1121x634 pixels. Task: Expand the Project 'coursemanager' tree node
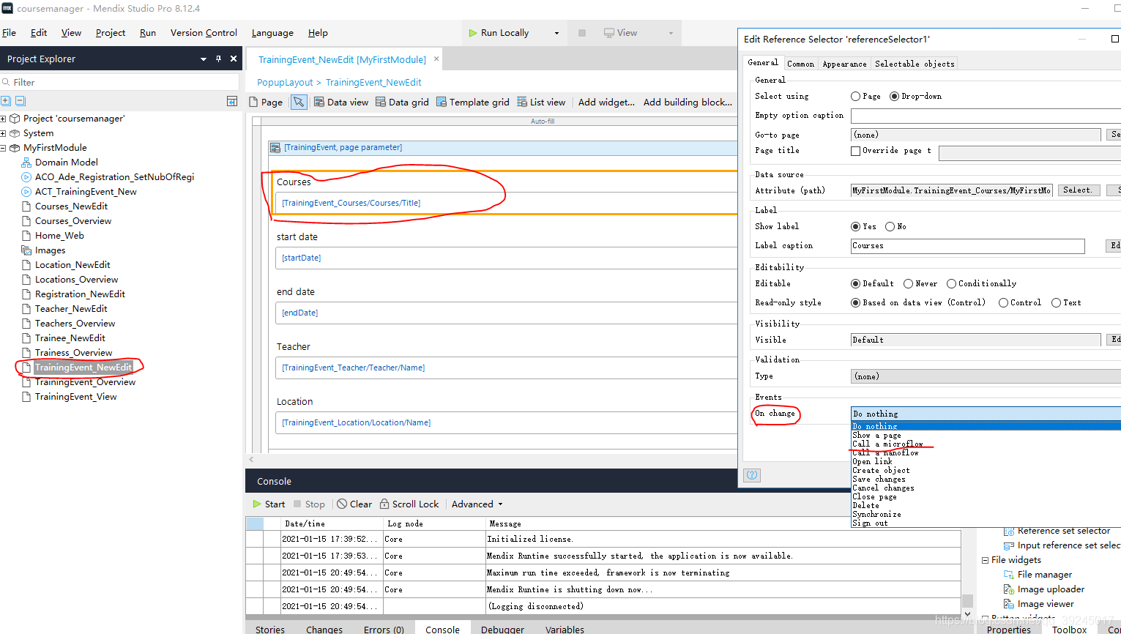pyautogui.click(x=4, y=119)
